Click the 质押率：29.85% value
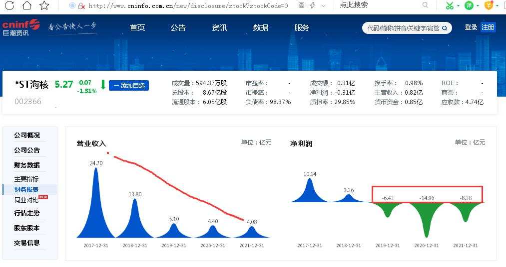 (332, 102)
